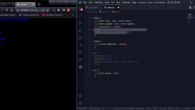The height and width of the screenshot is (110, 195).
Task: Click errors and warnings count in status bar
Action: [83, 108]
